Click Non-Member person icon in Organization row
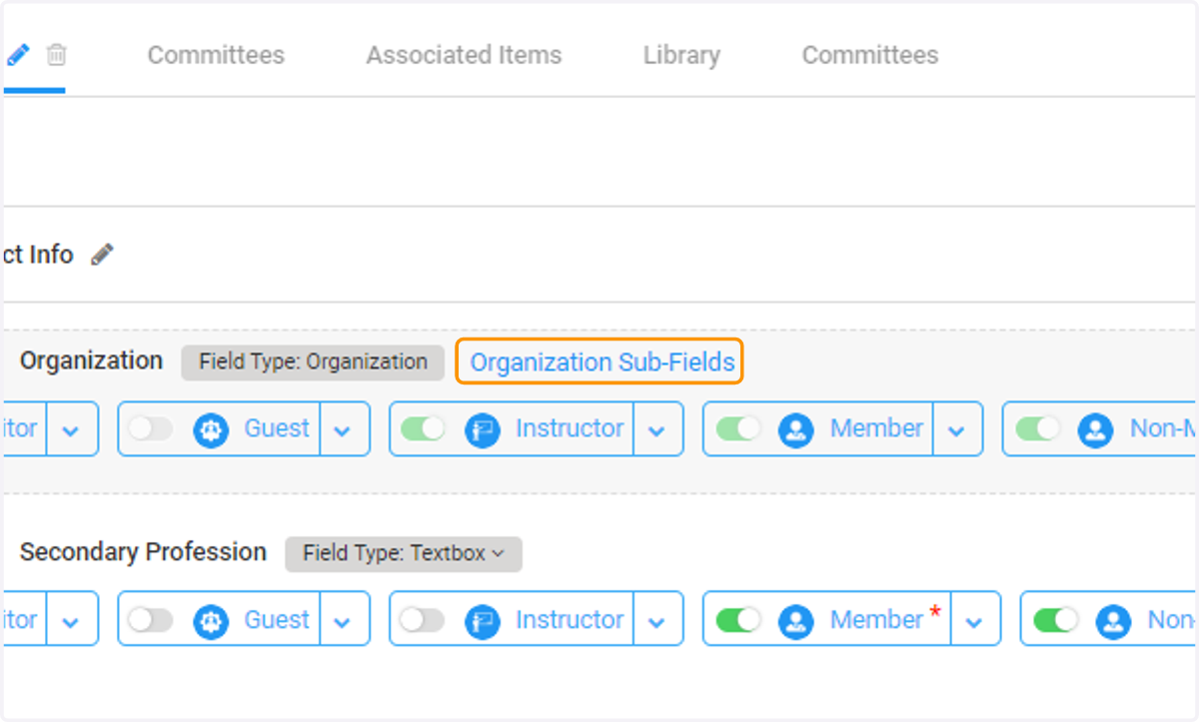Viewport: 1199px width, 722px height. point(1096,429)
